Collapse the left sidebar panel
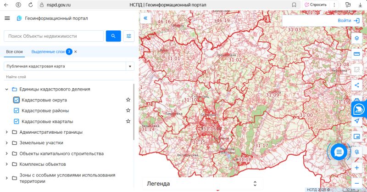This screenshot has width=367, height=192. coord(146,18)
